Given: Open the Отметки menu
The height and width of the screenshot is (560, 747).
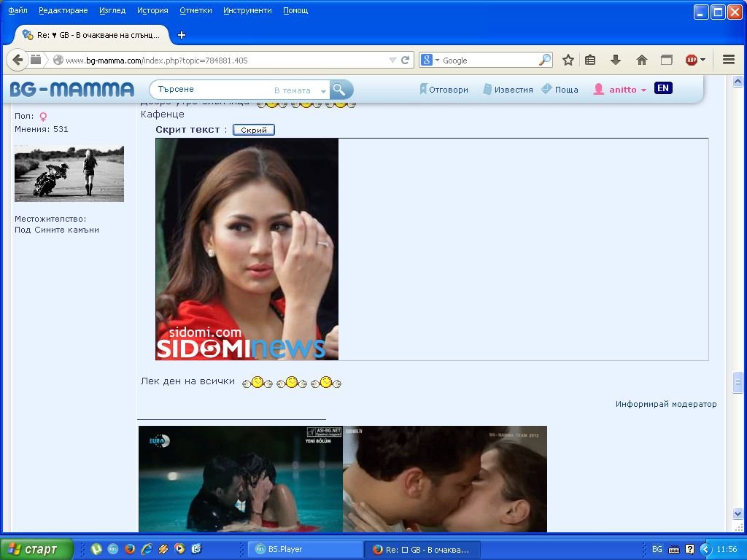Looking at the screenshot, I should 196,10.
